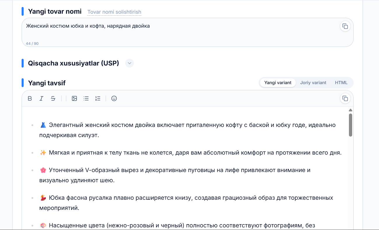Click bullet text starting 'Утонченный V-образный вырез'

point(175,175)
